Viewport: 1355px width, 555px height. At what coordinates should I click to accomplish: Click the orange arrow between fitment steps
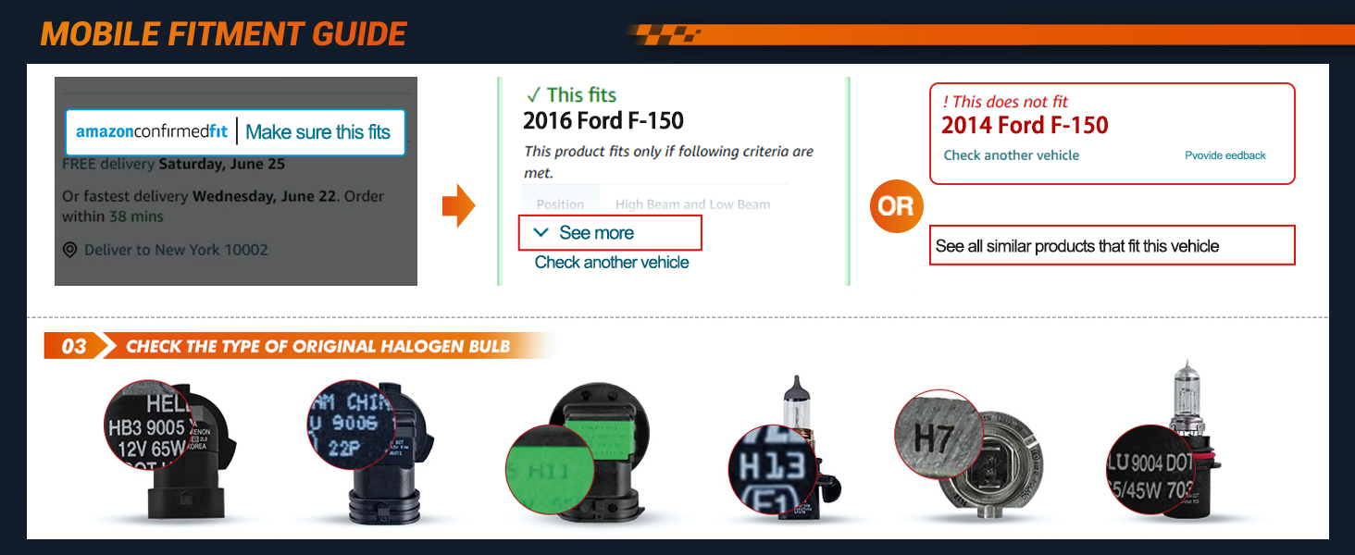pyautogui.click(x=459, y=206)
